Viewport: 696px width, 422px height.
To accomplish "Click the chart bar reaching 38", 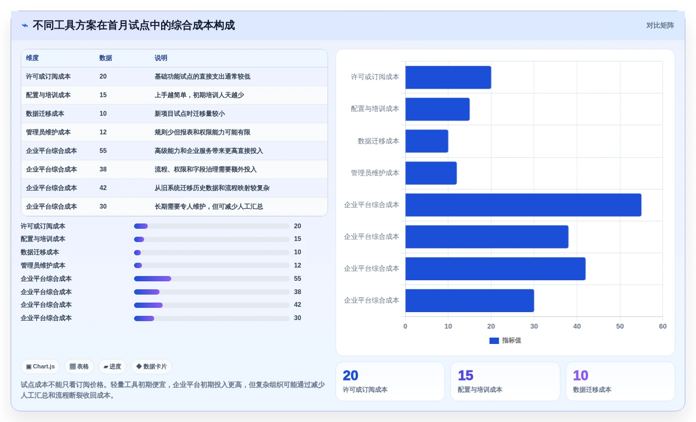I will coord(487,237).
